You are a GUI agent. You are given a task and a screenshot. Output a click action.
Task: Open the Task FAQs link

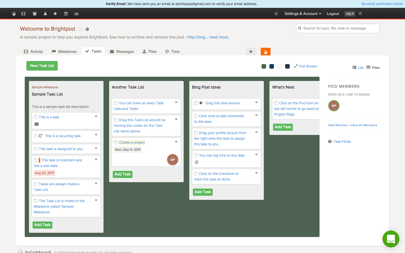click(339, 142)
